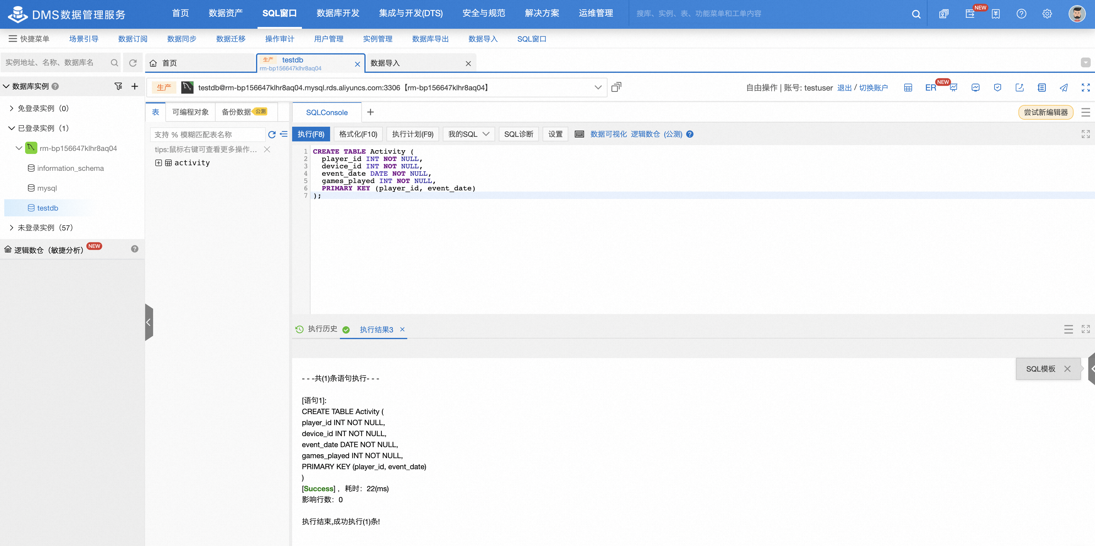Click add database instance plus icon
The width and height of the screenshot is (1095, 546).
coord(135,86)
